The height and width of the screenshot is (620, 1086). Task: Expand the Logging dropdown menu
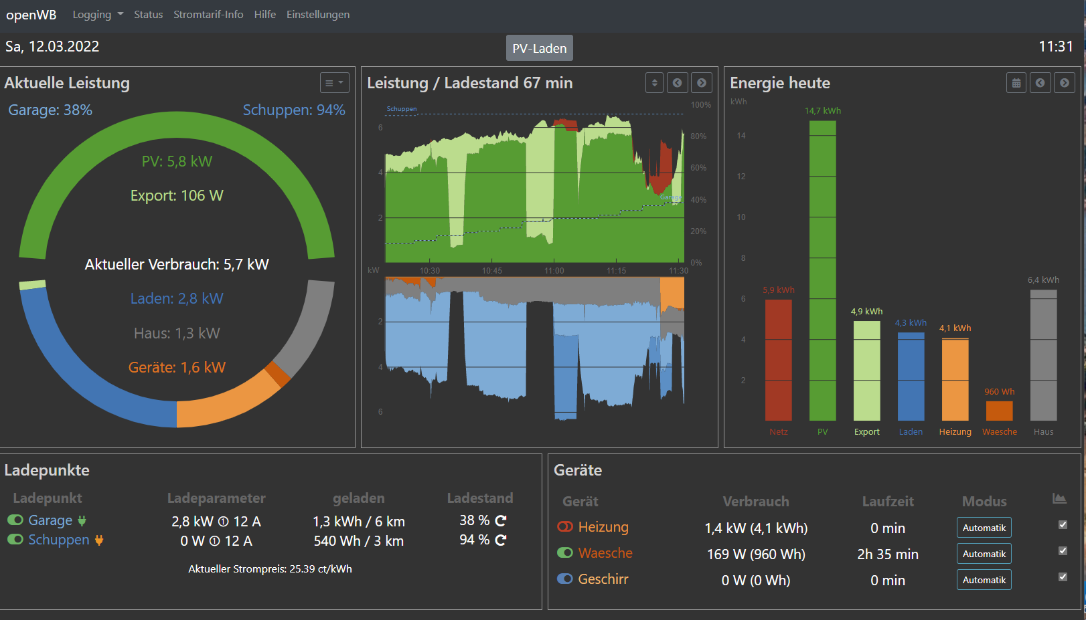pos(98,15)
